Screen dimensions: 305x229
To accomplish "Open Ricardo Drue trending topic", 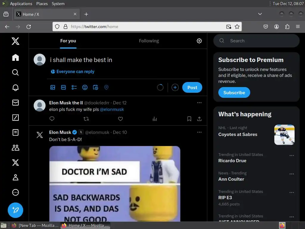I will click(x=232, y=161).
